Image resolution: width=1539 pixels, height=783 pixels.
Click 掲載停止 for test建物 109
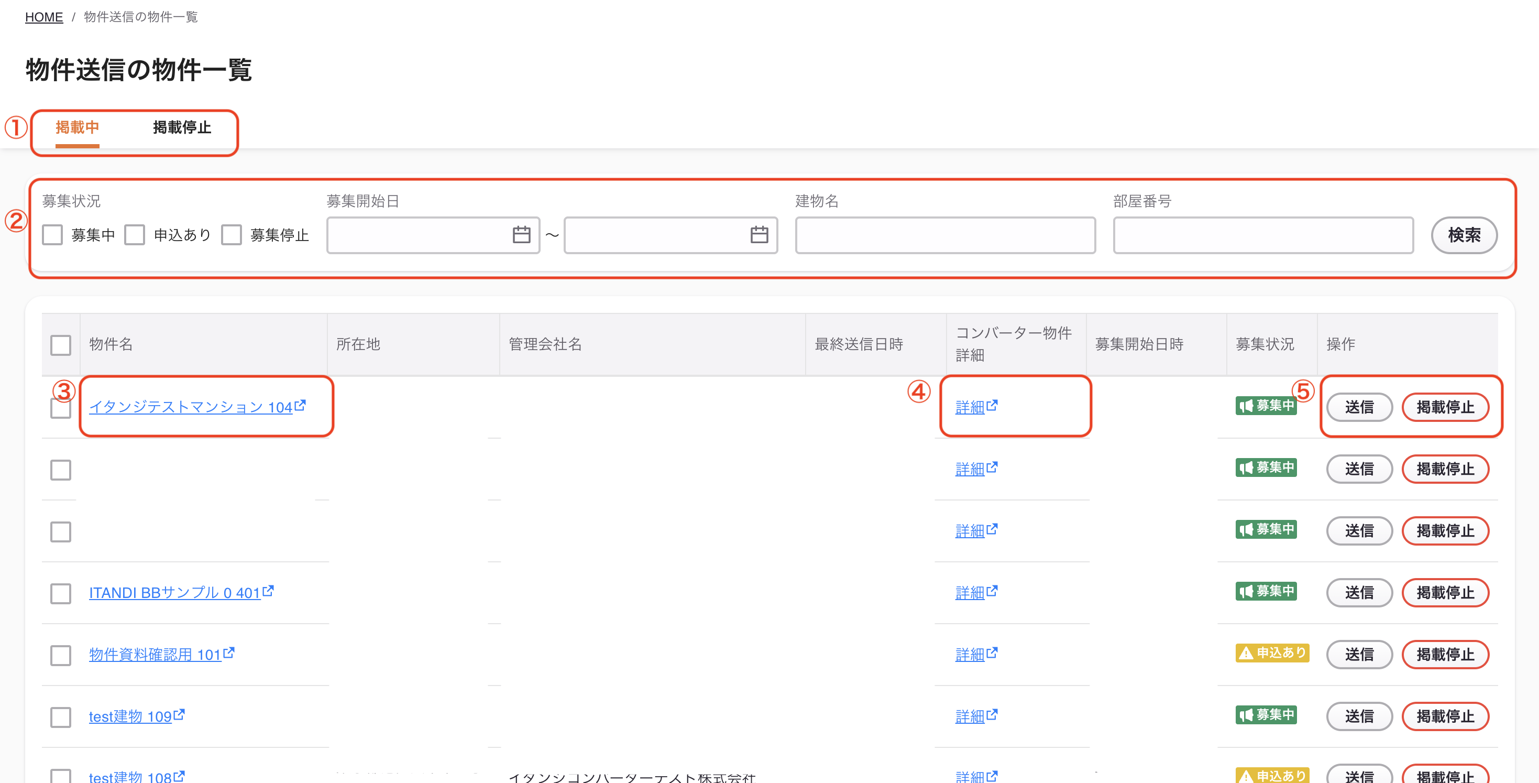[x=1445, y=716]
